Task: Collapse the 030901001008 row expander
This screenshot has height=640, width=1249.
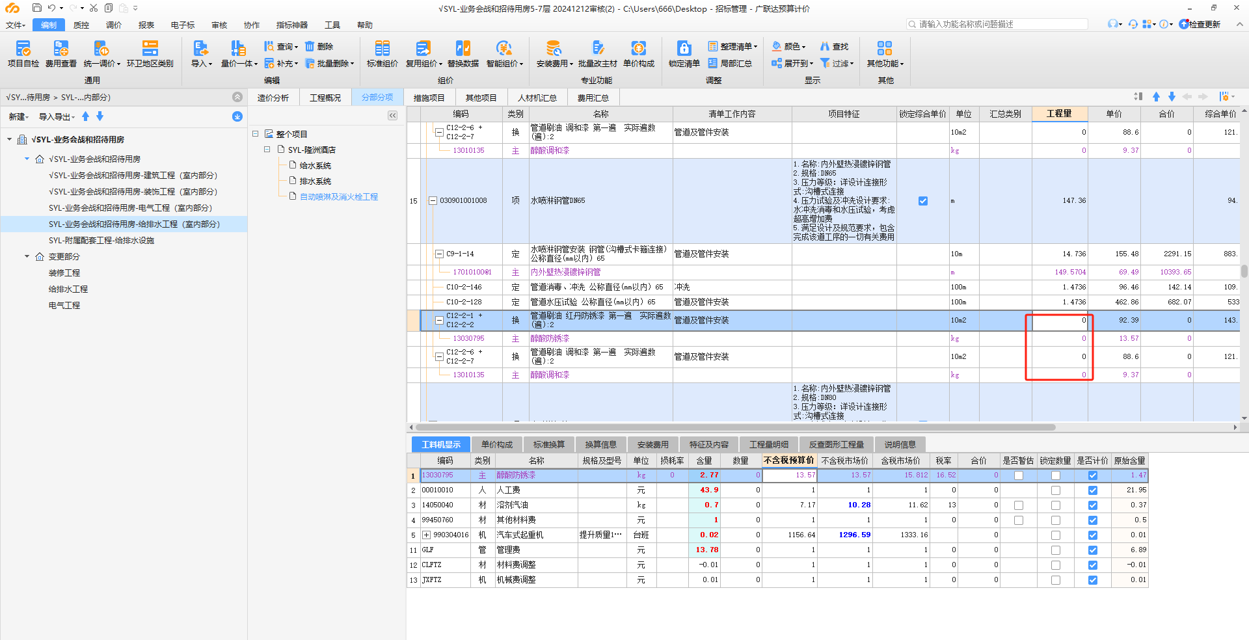Action: point(433,201)
